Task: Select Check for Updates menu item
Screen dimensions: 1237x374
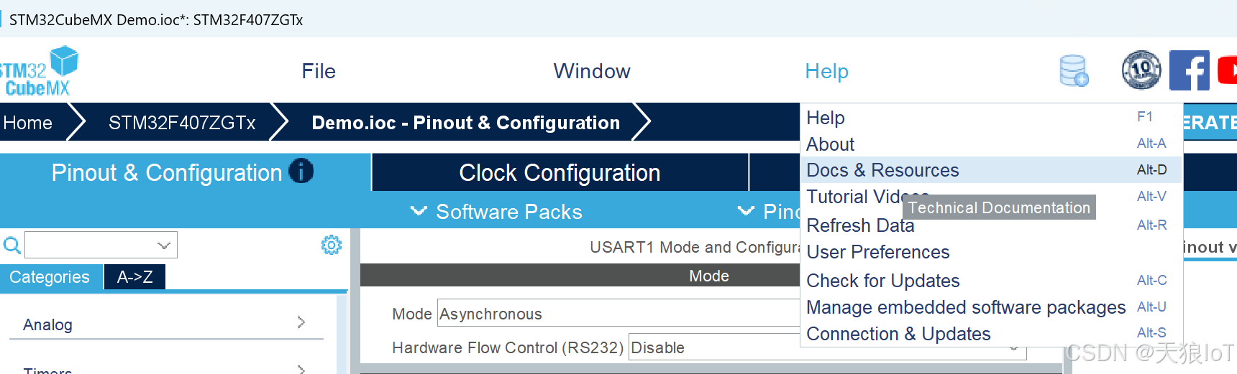Action: pyautogui.click(x=991, y=281)
